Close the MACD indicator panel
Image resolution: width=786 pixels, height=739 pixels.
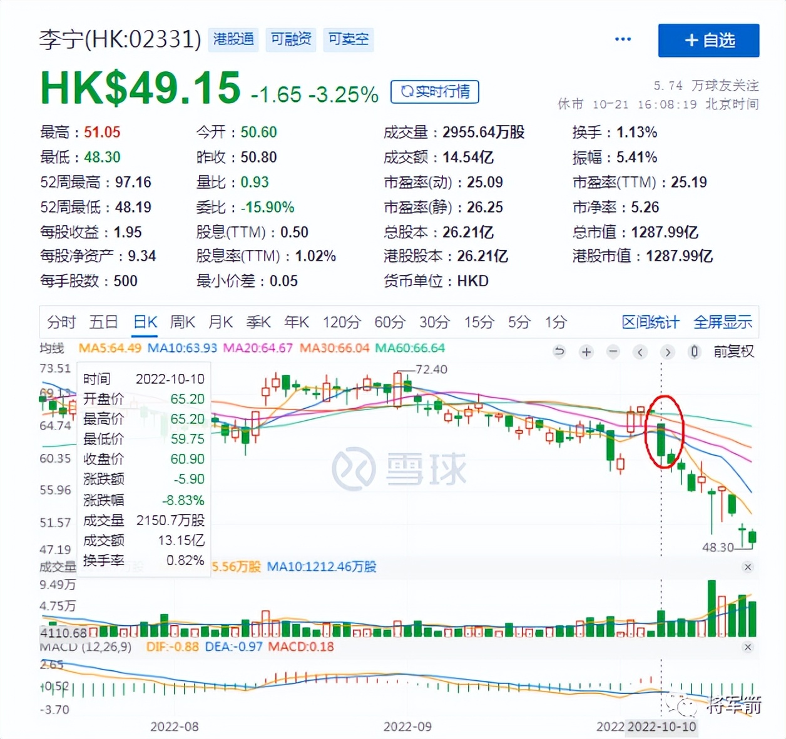pyautogui.click(x=748, y=646)
